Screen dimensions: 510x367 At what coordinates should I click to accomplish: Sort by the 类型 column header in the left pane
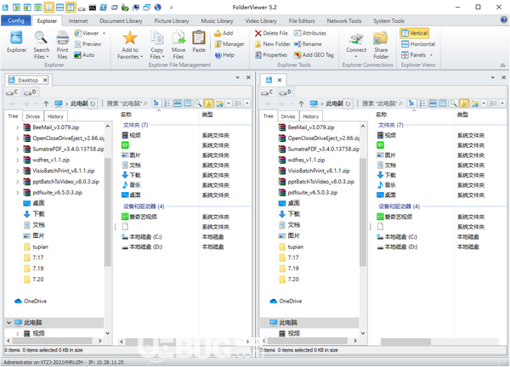click(207, 115)
